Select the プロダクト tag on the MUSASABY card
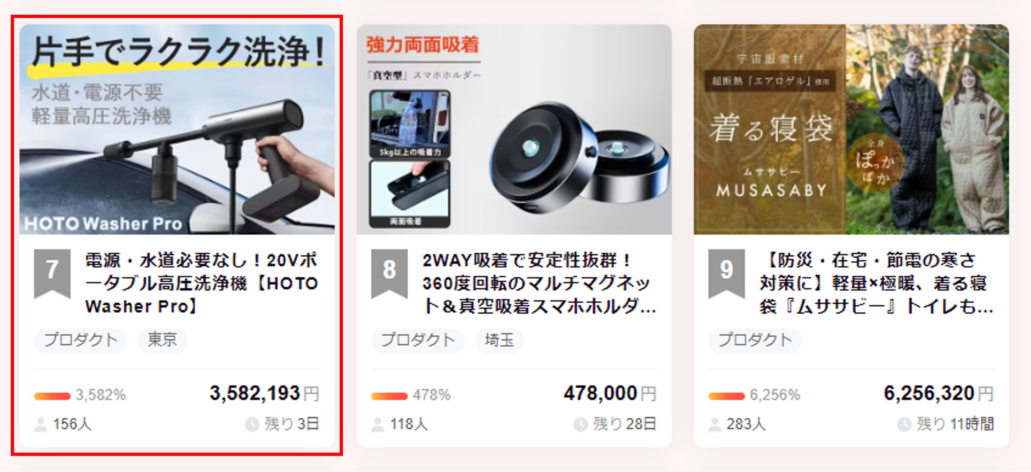This screenshot has width=1031, height=472. (755, 340)
